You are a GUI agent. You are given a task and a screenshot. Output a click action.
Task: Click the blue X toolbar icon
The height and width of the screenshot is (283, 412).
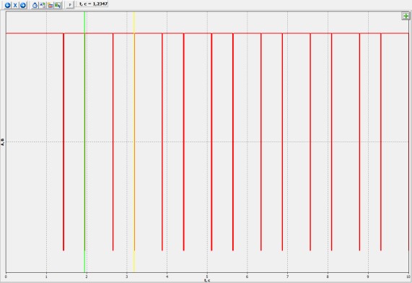pos(15,5)
